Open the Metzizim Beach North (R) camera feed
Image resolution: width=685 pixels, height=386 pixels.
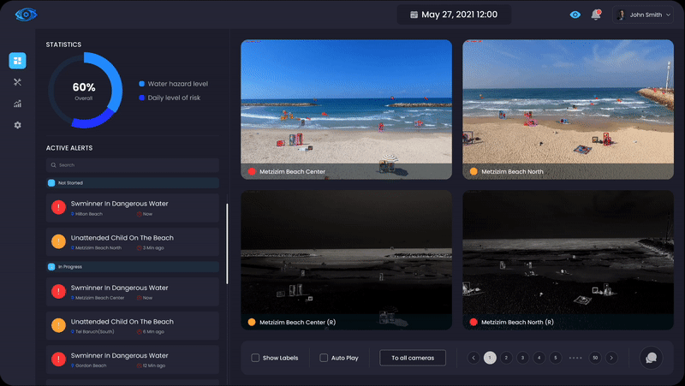click(568, 260)
